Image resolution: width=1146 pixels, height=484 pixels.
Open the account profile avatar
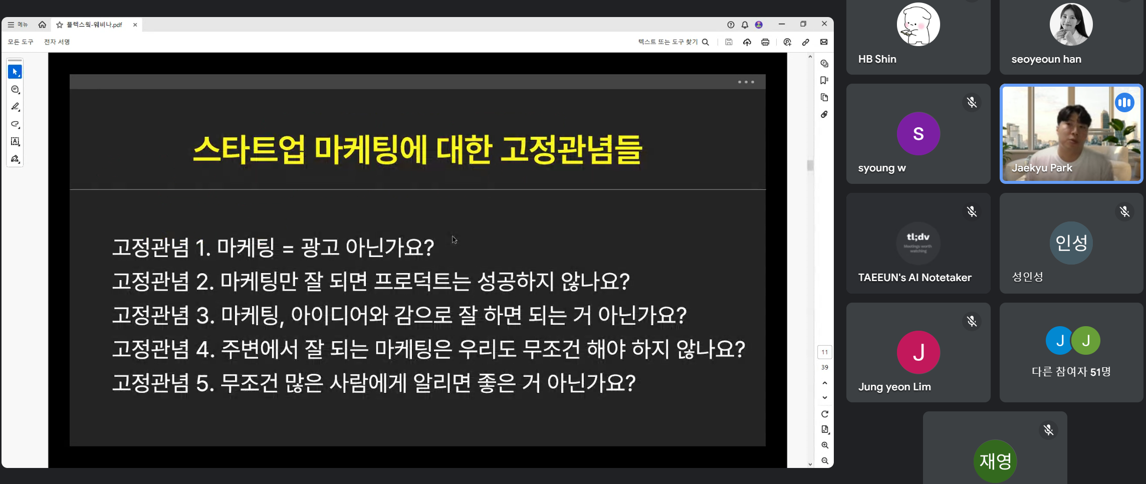pyautogui.click(x=759, y=25)
